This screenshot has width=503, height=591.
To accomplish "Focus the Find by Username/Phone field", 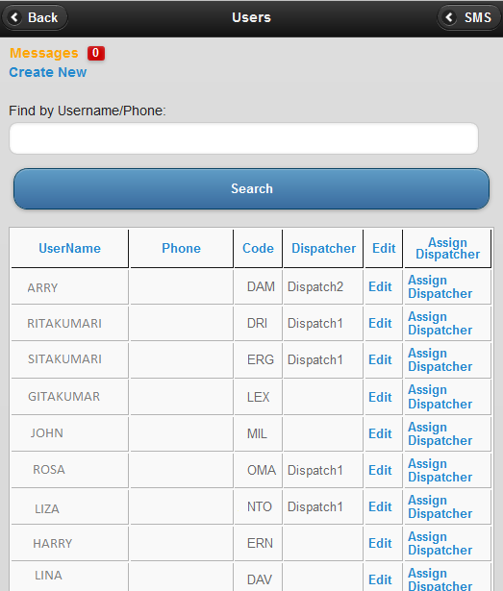I will [243, 138].
